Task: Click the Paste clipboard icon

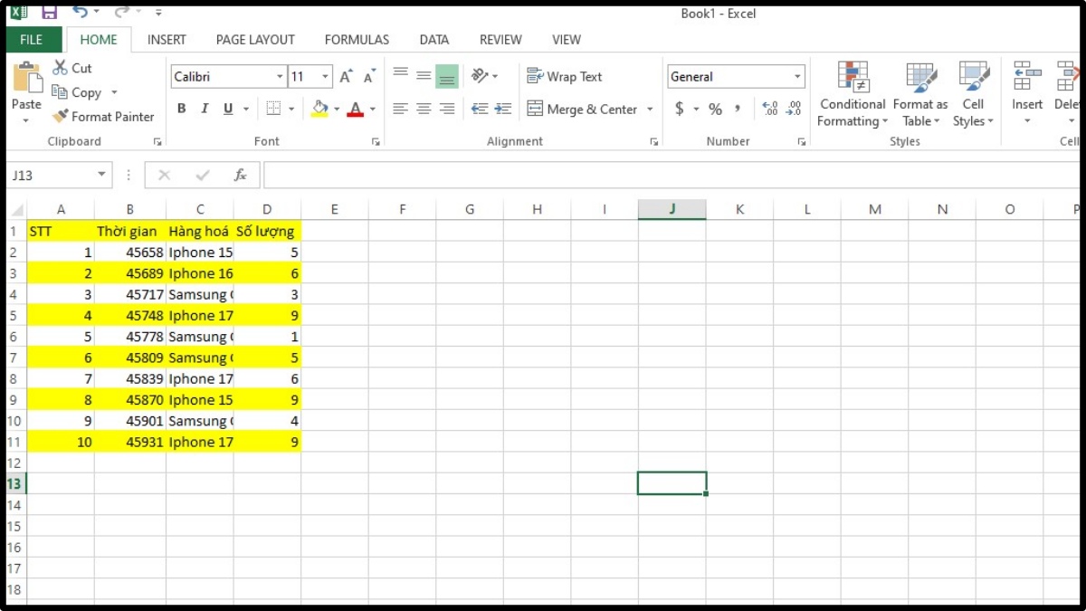Action: coord(27,77)
